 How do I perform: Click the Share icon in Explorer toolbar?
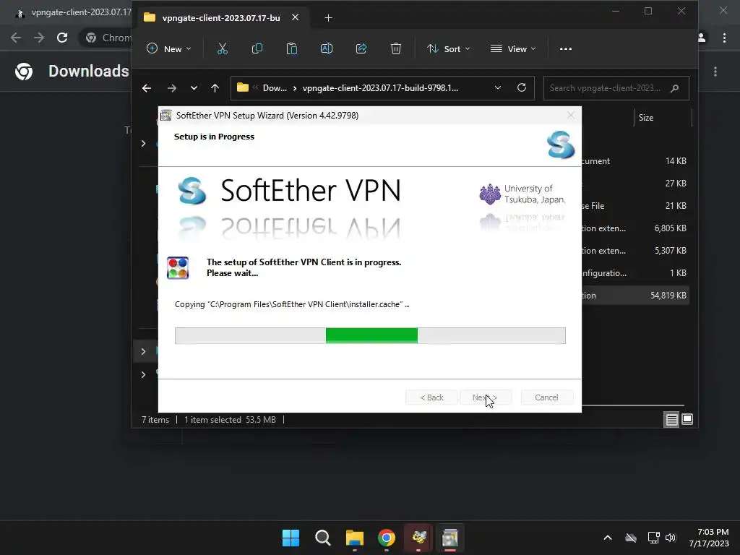pyautogui.click(x=361, y=48)
